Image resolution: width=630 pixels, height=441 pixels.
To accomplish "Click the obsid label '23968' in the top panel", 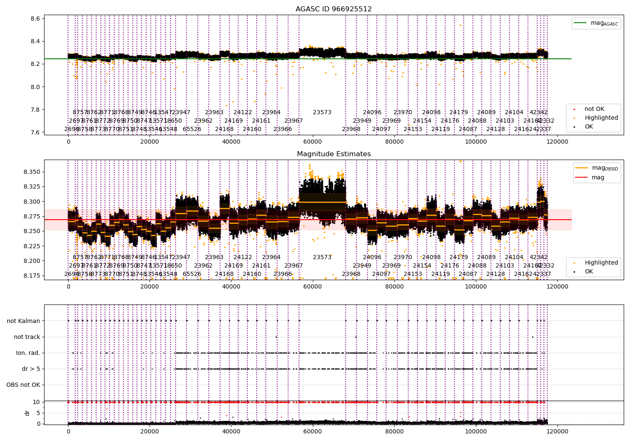I will [351, 129].
